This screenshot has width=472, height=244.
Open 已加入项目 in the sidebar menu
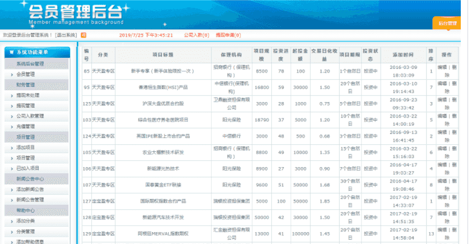27,168
